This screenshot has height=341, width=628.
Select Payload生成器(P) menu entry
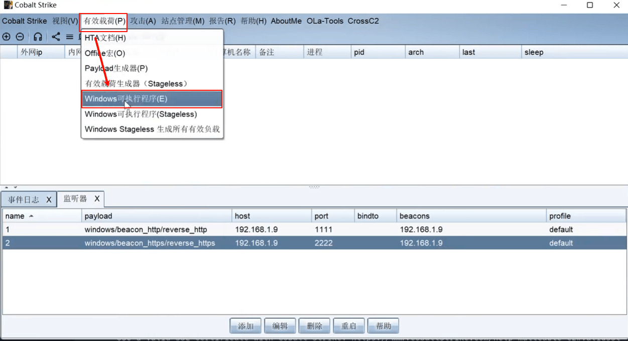coord(152,68)
